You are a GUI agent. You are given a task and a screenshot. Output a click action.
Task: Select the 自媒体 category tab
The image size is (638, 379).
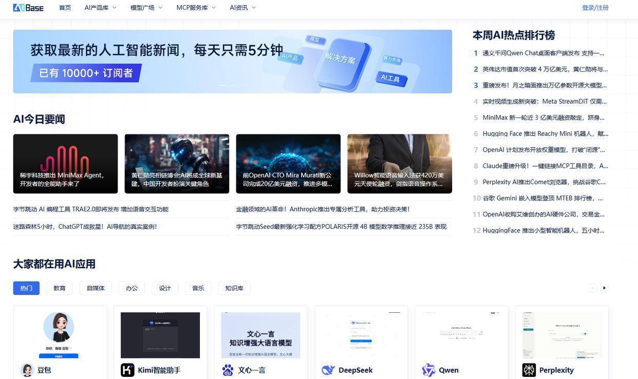coord(96,288)
